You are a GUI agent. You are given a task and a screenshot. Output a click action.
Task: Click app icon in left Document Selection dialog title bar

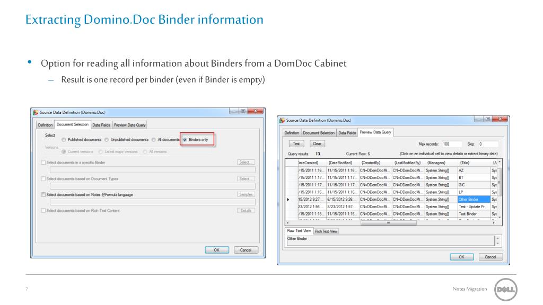[36, 112]
